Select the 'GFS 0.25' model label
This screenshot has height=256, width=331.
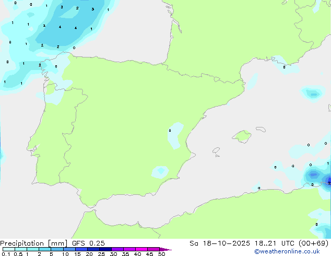(x=88, y=243)
